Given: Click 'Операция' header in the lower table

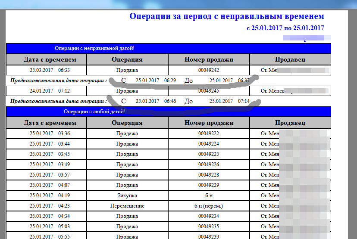Looking at the screenshot, I should tap(127, 123).
